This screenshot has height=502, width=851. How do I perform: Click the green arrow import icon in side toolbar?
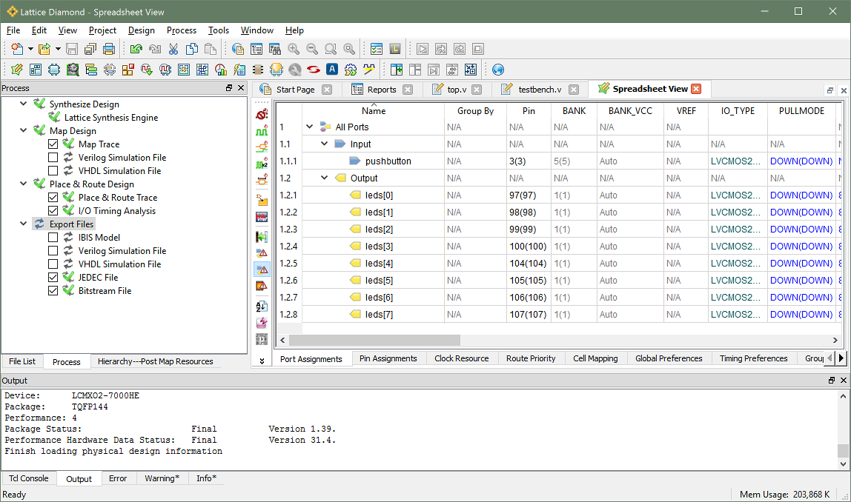click(x=262, y=236)
